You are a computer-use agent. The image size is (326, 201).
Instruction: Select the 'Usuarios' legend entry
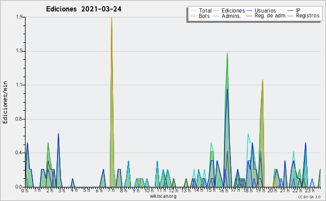click(x=265, y=10)
